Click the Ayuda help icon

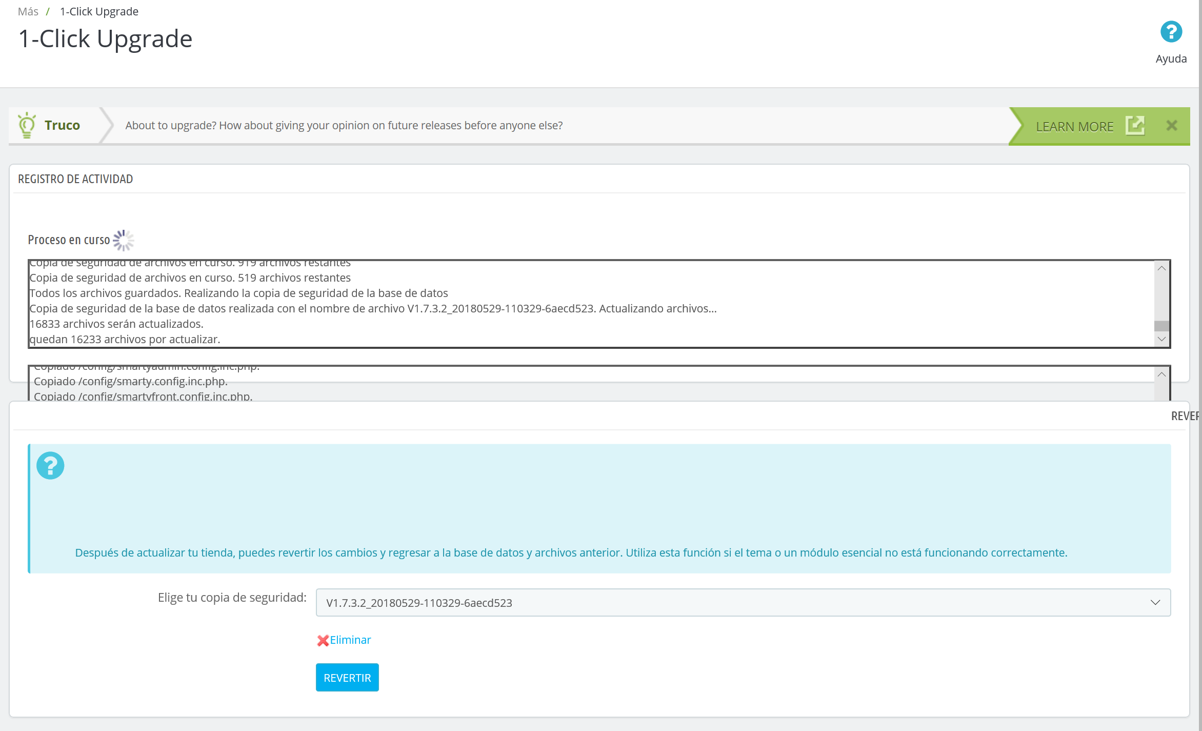coord(1171,32)
